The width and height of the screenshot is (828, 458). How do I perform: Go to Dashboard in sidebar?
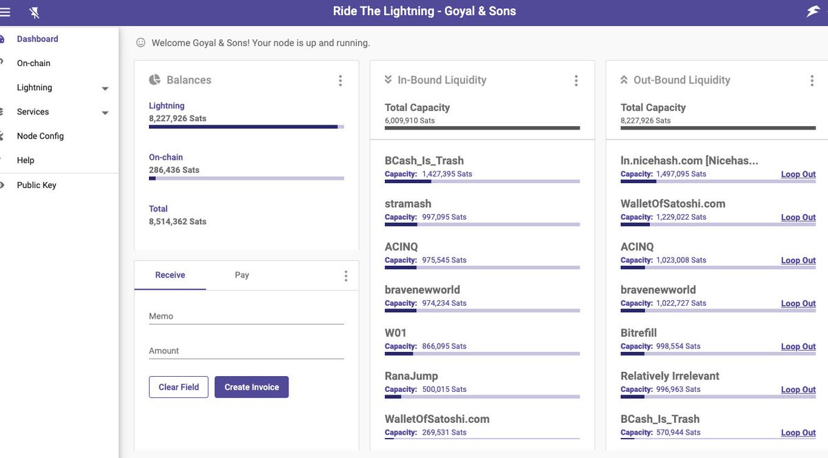coord(37,39)
